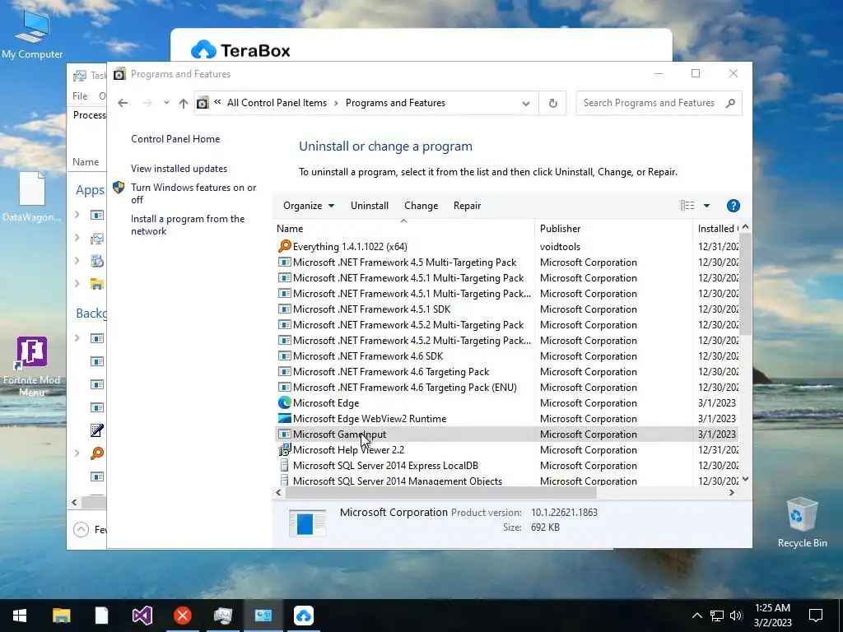The image size is (843, 632).
Task: Sort by the Publisher column header
Action: pos(613,229)
